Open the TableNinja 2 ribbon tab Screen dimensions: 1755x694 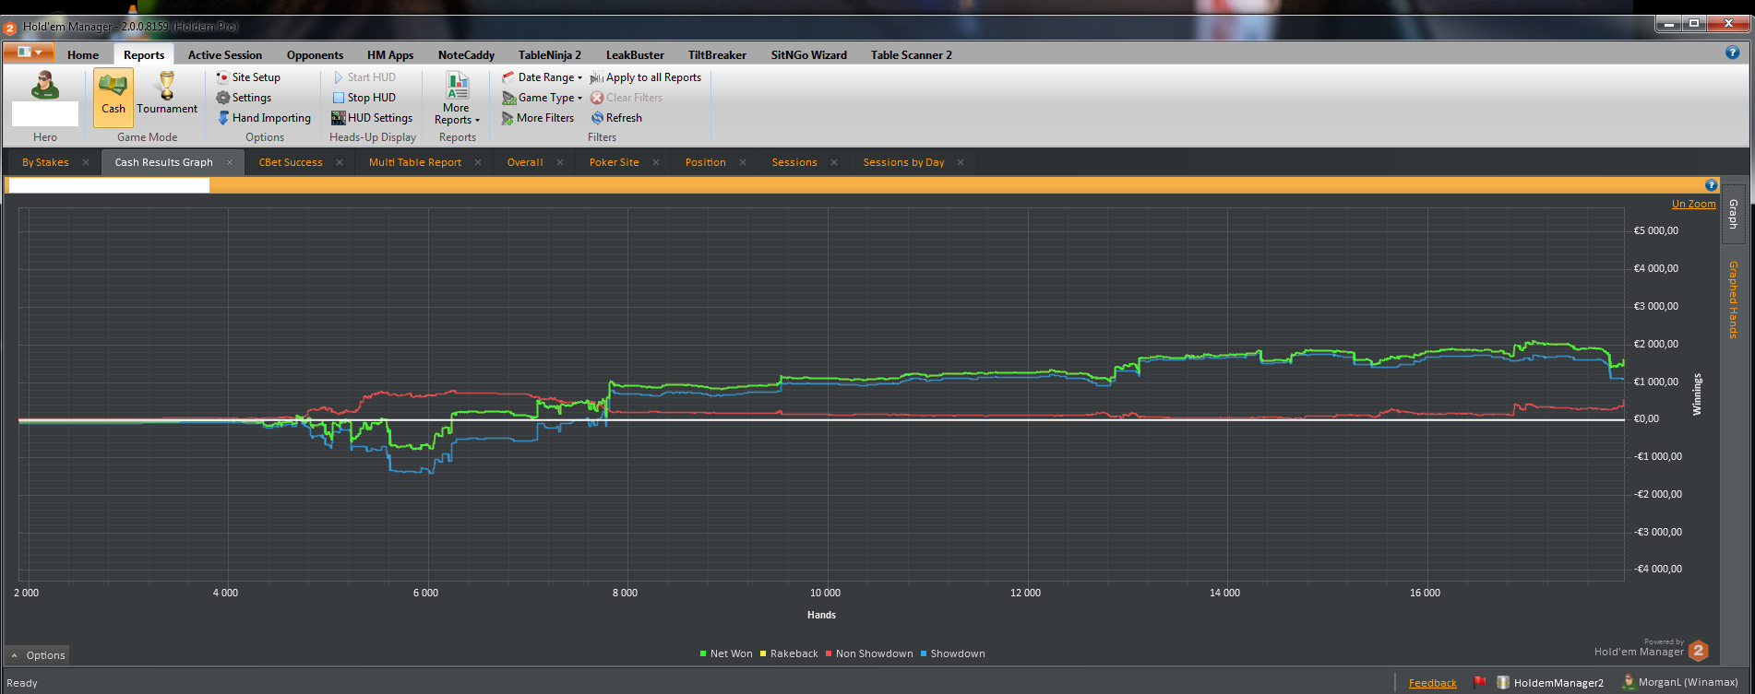click(550, 55)
